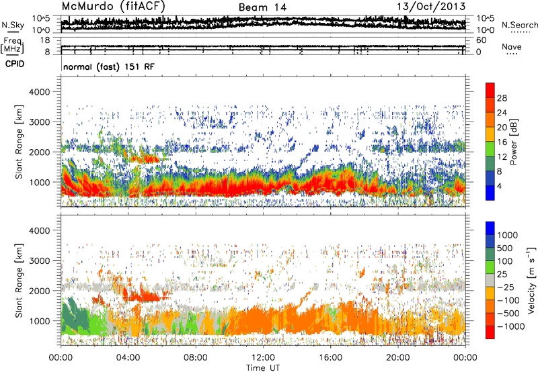Pick the light green 25–100 velocity colorbar segment
The height and width of the screenshot is (372, 538).
pos(490,267)
